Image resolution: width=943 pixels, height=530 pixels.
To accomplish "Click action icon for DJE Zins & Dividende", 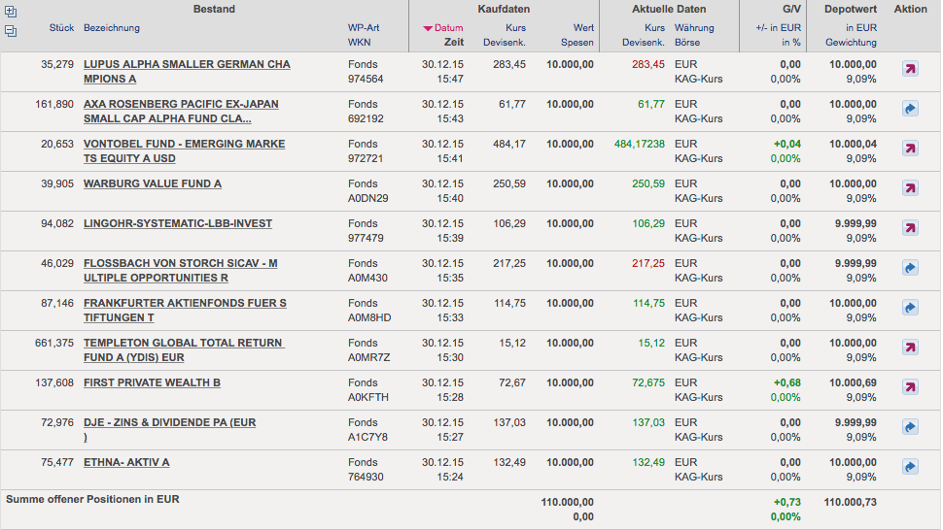I will pos(910,427).
